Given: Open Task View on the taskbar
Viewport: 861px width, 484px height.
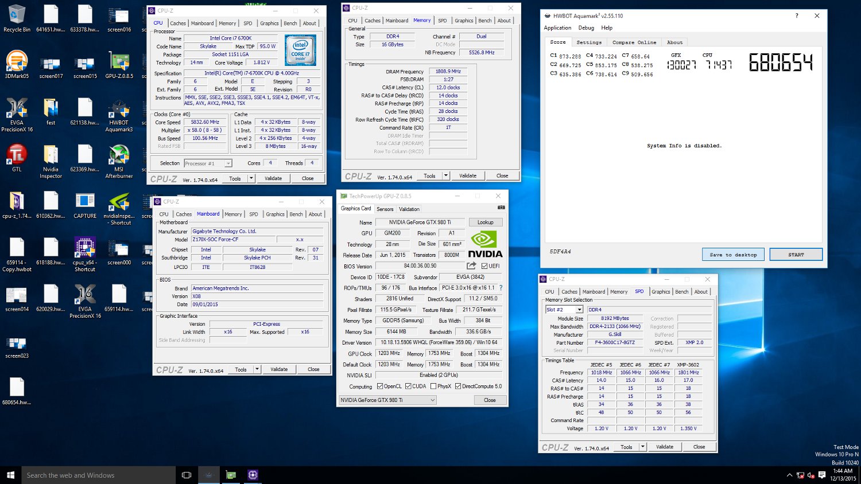Looking at the screenshot, I should point(187,475).
